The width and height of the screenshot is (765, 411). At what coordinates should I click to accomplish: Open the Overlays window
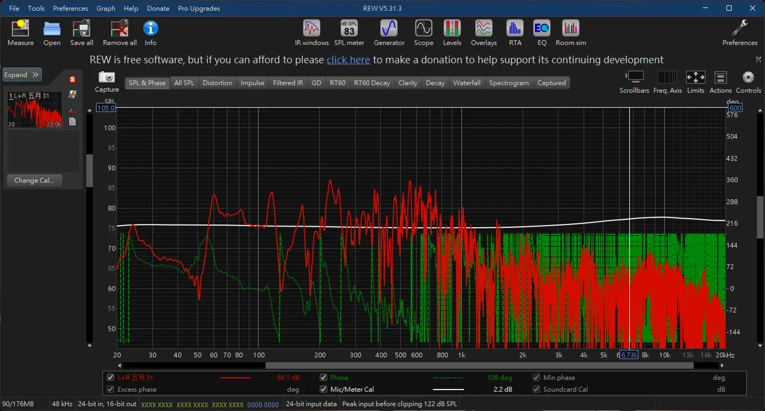pos(484,28)
